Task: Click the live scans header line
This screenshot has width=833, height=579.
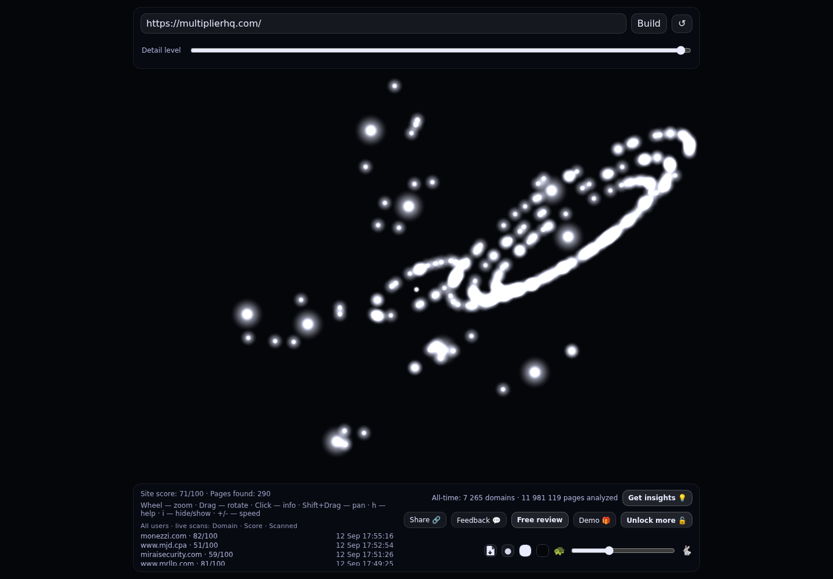Action: point(219,526)
